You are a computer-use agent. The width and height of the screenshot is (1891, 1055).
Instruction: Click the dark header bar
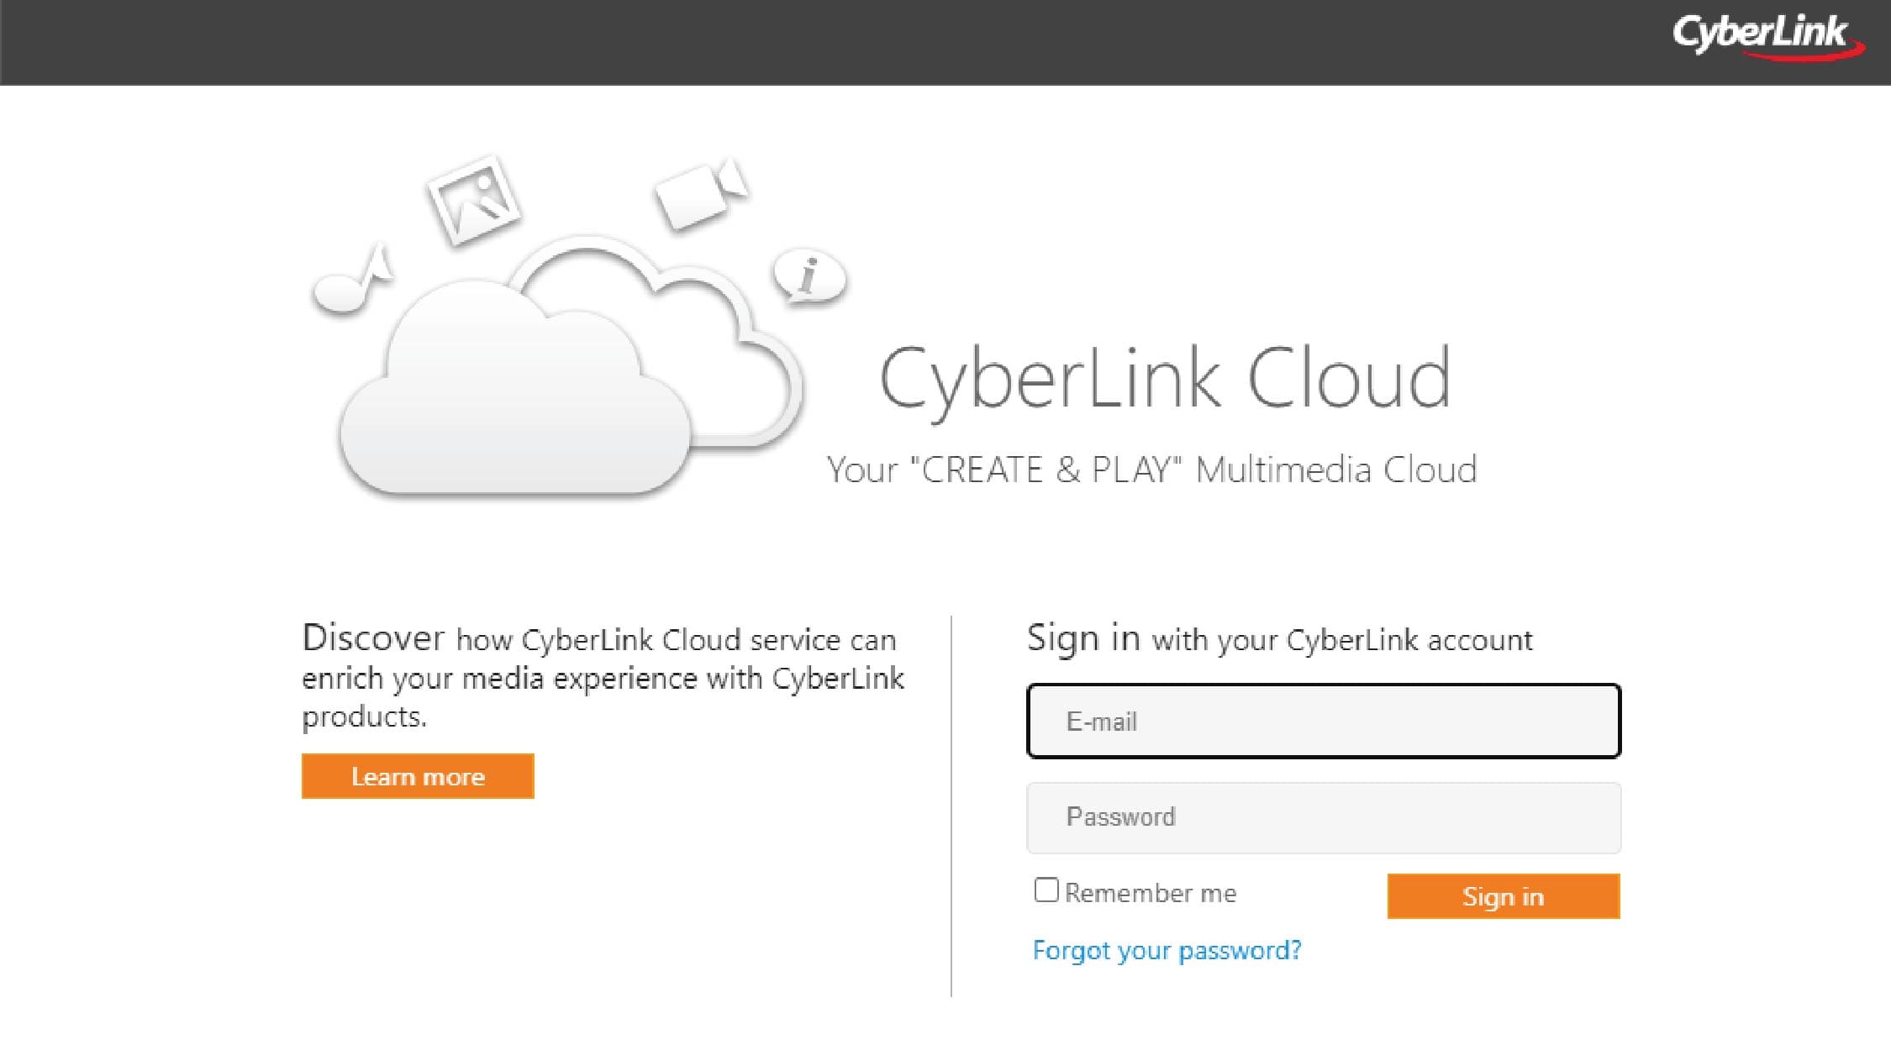[945, 42]
